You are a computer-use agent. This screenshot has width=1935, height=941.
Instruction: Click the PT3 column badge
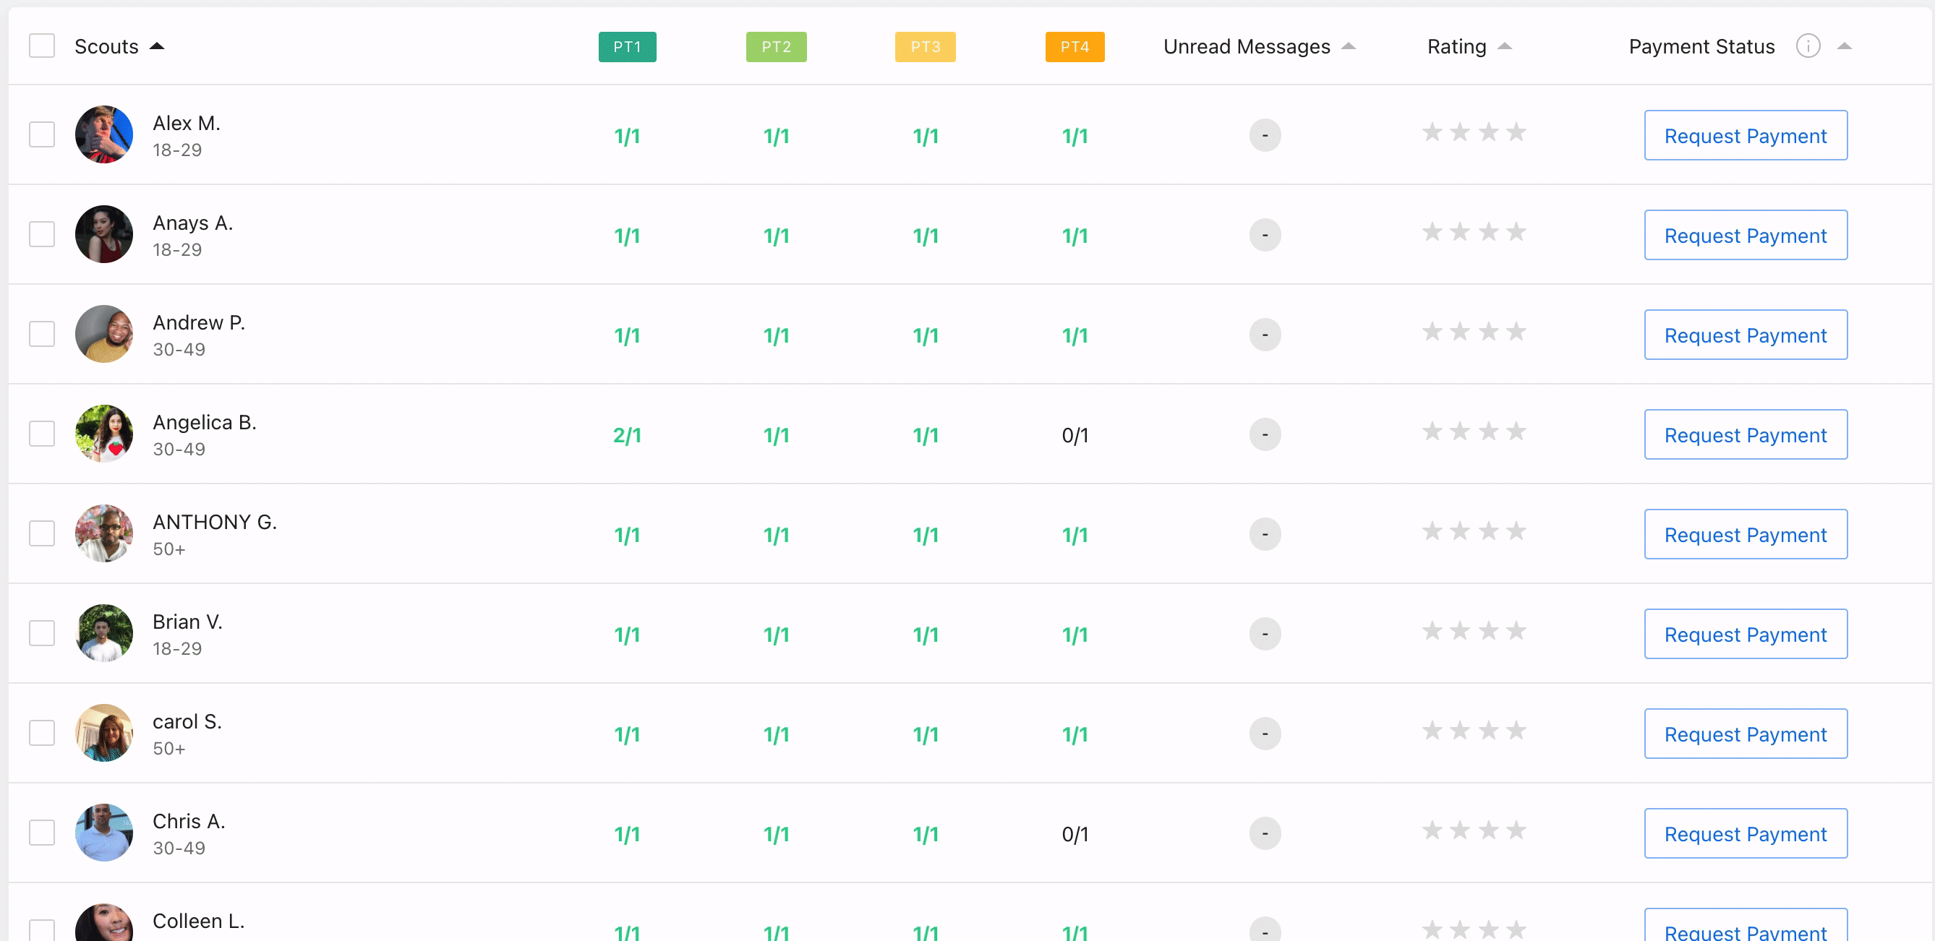(x=926, y=46)
